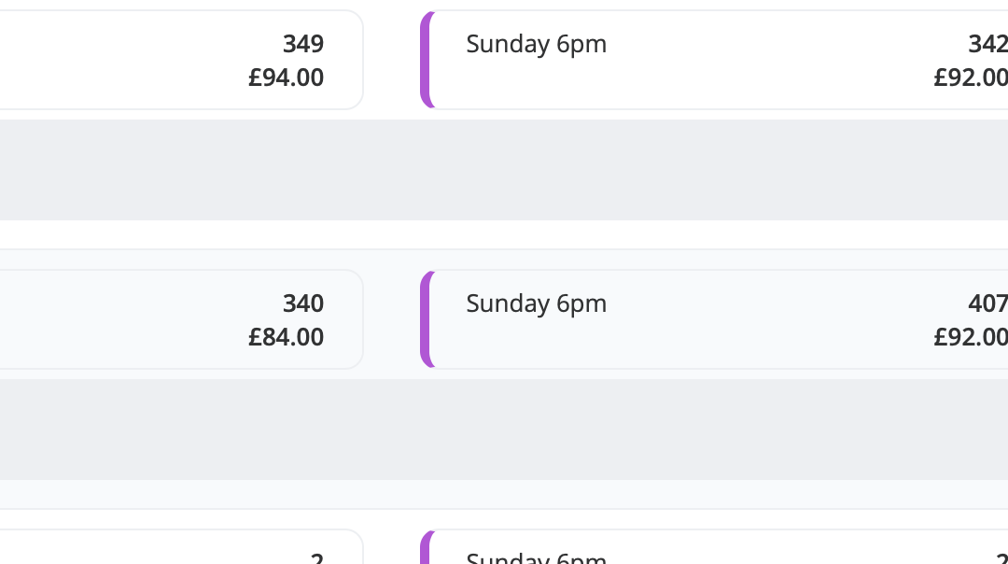Open the partially visible bottom Sunday 6pm card
The width and height of the screenshot is (1008, 564).
tap(714, 547)
